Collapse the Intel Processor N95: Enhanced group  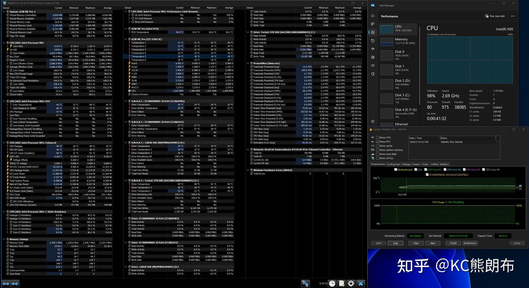(4, 143)
